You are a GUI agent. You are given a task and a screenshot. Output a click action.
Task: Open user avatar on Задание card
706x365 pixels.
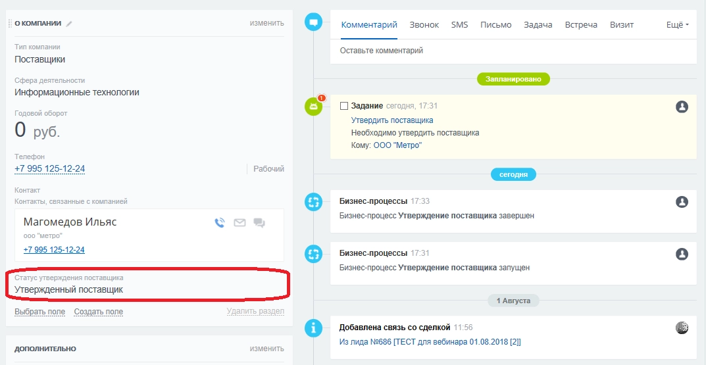click(x=682, y=107)
